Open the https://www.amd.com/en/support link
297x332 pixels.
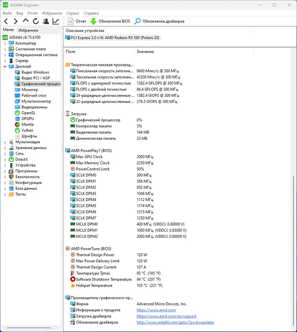(167, 316)
